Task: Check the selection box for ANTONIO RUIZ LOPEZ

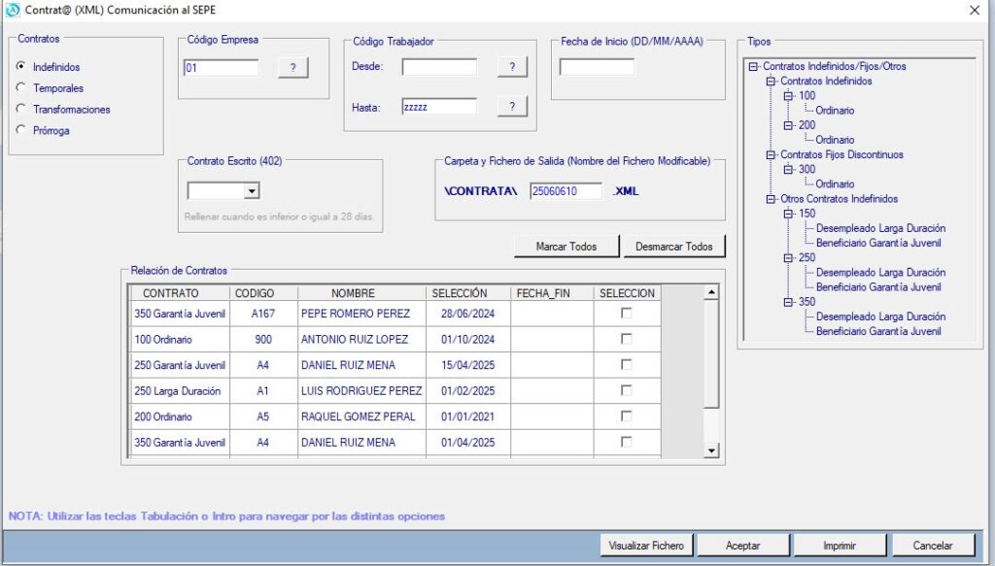Action: tap(627, 339)
